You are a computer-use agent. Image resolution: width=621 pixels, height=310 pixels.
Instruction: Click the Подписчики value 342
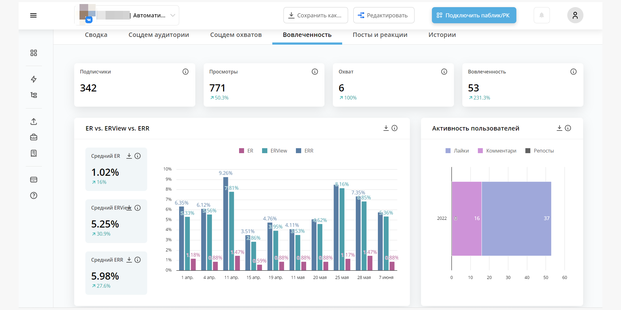pyautogui.click(x=88, y=88)
